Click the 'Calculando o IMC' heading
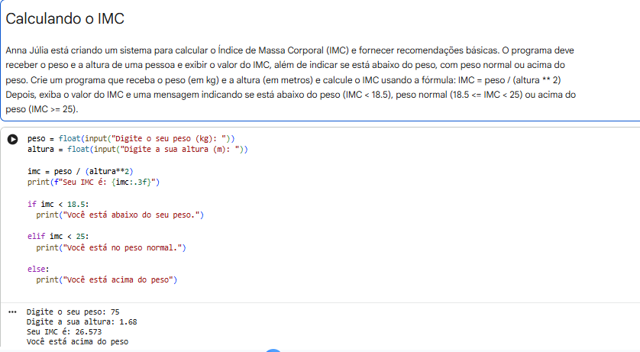The image size is (640, 352). 65,19
